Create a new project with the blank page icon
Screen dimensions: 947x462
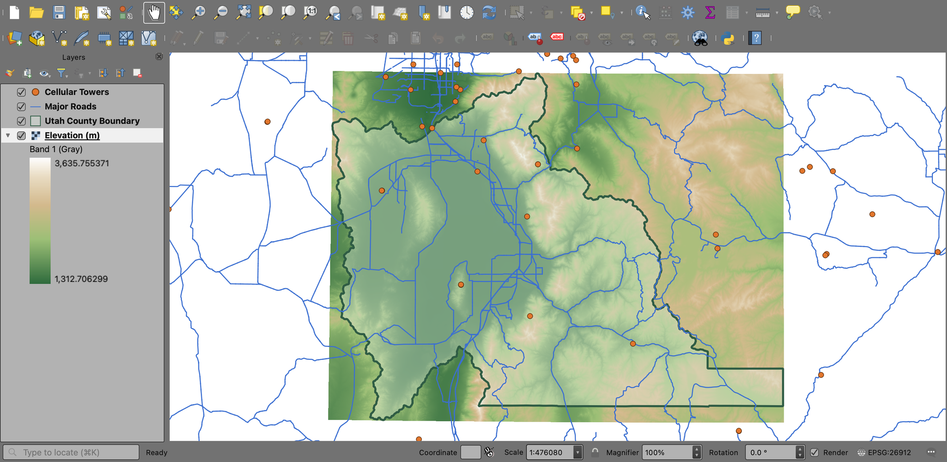tap(15, 13)
